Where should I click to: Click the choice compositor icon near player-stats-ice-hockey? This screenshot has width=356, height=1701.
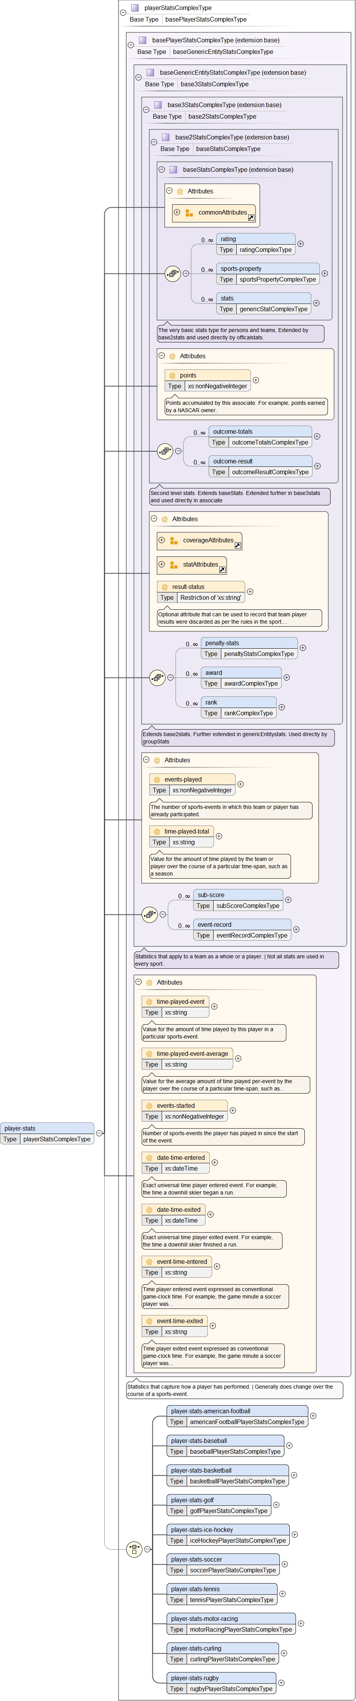[x=134, y=1548]
